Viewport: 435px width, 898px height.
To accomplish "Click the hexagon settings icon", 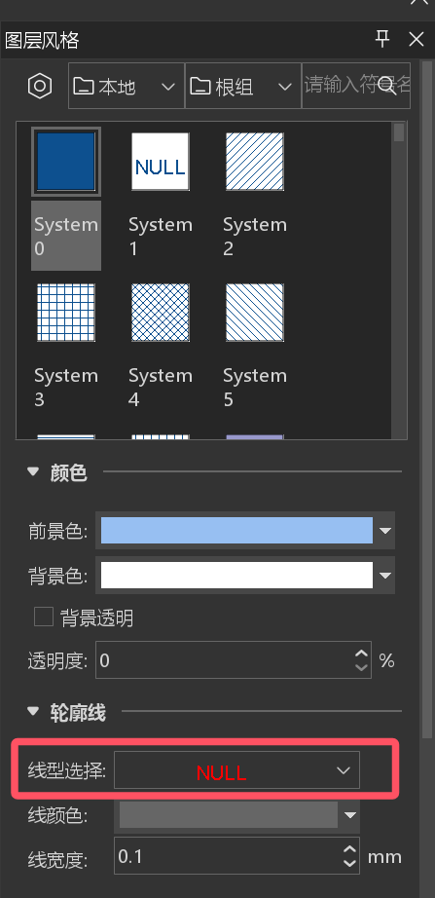I will (x=40, y=86).
